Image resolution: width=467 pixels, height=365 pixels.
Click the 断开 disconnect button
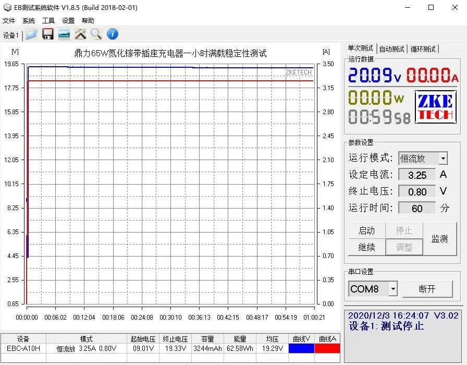[x=427, y=289]
